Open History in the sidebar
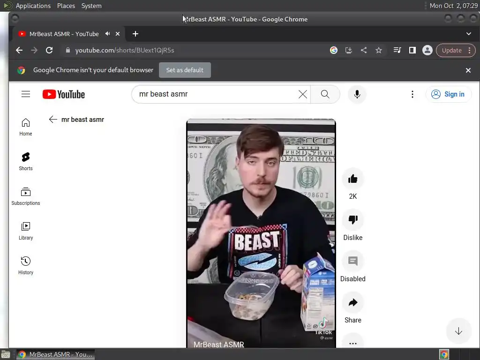Screen dimensions: 480x360 pyautogui.click(x=26, y=265)
